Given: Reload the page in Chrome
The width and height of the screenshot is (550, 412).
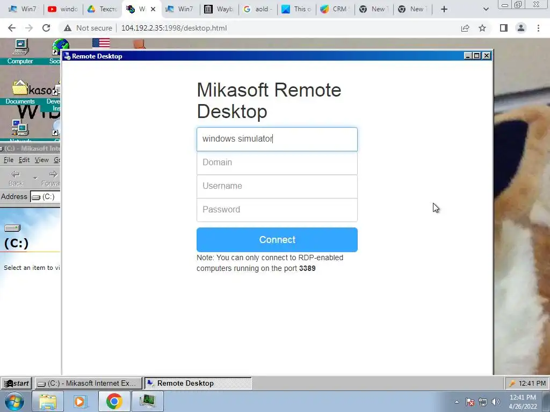Looking at the screenshot, I should (46, 28).
